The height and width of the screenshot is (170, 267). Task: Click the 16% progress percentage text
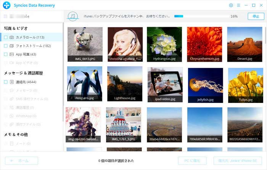[x=234, y=16]
